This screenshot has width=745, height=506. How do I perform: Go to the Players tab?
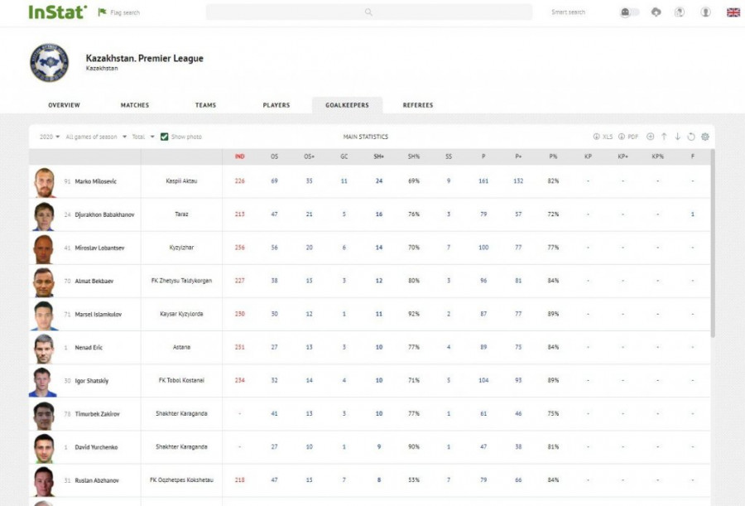point(276,105)
